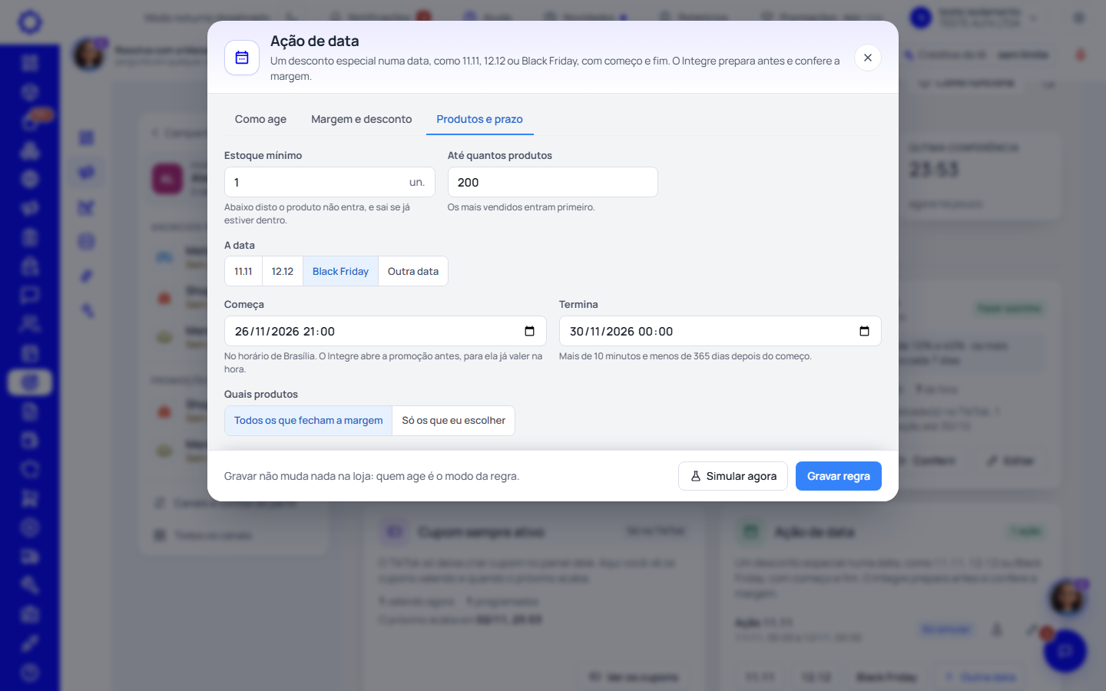Image resolution: width=1106 pixels, height=691 pixels.
Task: Click the description starting 'Um desconto especial numa data'
Action: (555, 68)
